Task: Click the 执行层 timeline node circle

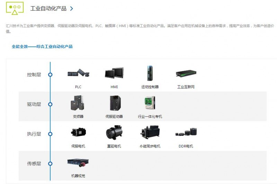Action: (50, 134)
